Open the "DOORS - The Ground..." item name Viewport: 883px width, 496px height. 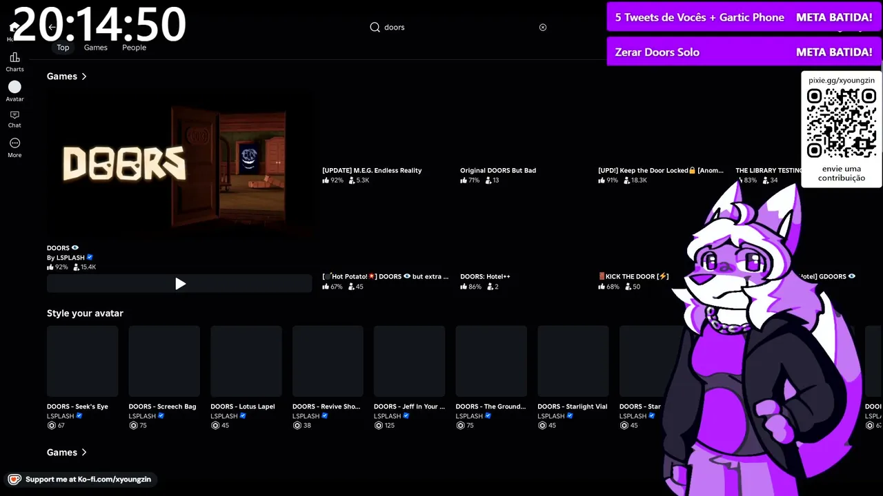[490, 406]
